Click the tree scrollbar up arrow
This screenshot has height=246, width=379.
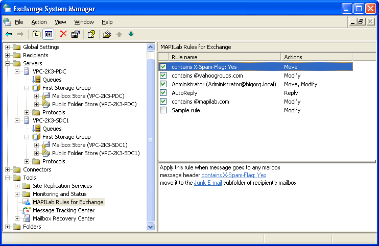[150, 47]
